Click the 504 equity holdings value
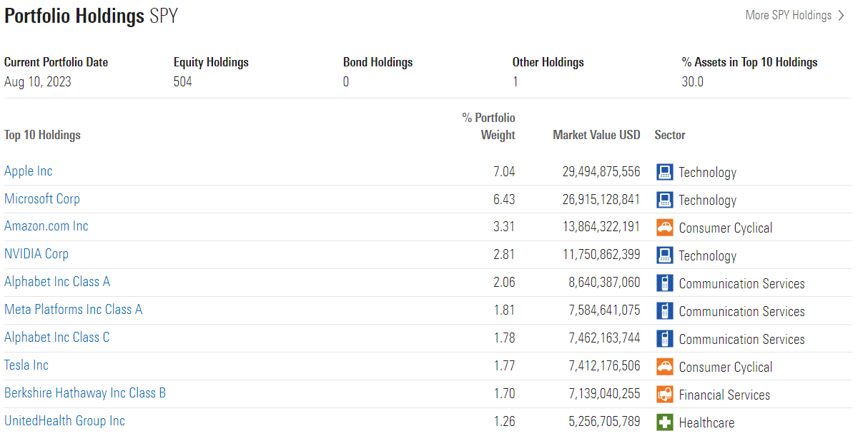The height and width of the screenshot is (441, 863). 183,81
